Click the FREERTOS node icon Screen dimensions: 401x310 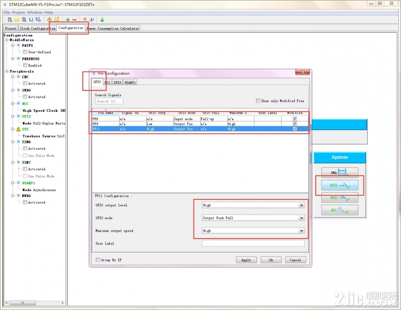(19, 59)
